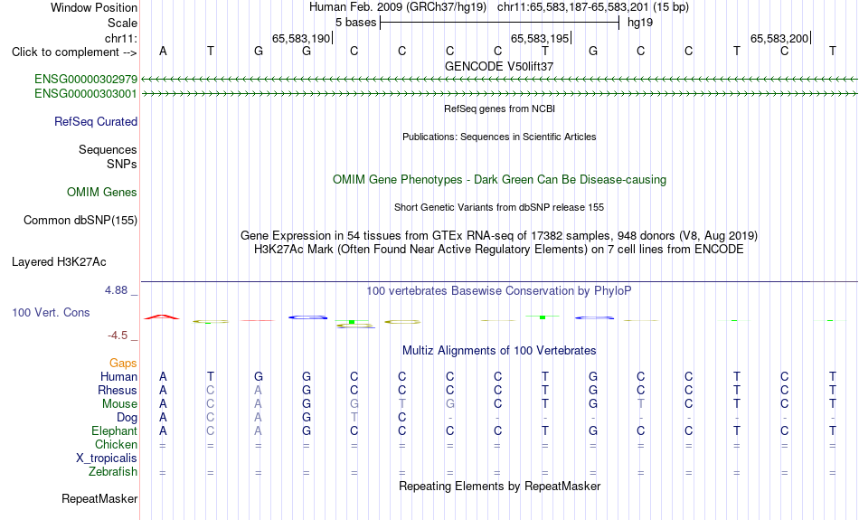The height and width of the screenshot is (520, 859).
Task: Click 'RefSeq genes from NCBI' title
Action: point(500,109)
